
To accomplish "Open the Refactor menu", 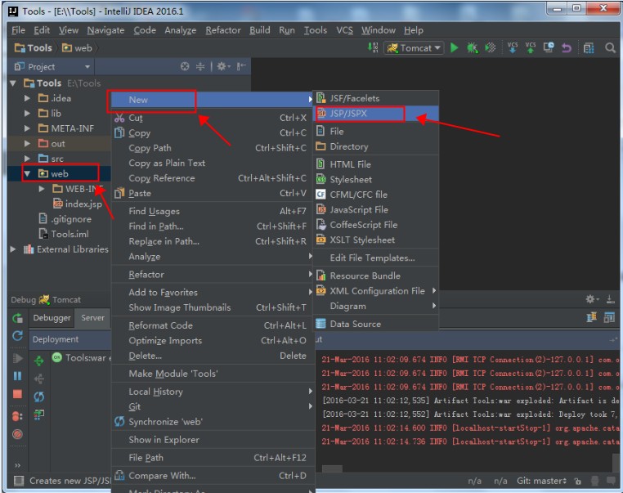I will click(x=223, y=30).
